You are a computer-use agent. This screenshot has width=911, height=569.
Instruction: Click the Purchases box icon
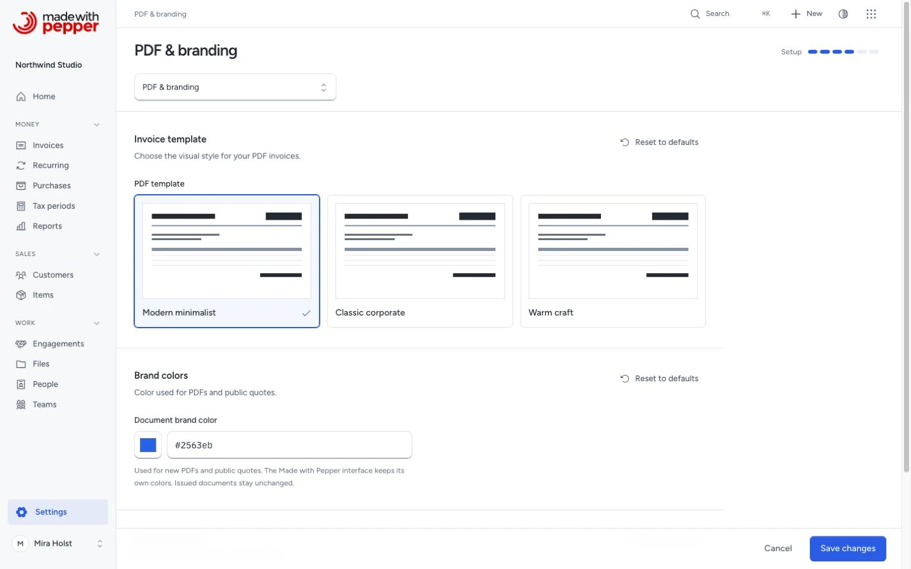click(21, 186)
